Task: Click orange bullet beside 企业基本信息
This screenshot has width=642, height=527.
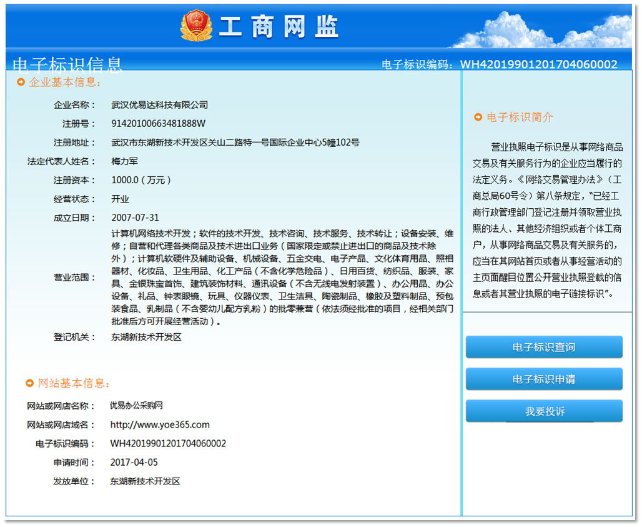Action: pos(21,82)
